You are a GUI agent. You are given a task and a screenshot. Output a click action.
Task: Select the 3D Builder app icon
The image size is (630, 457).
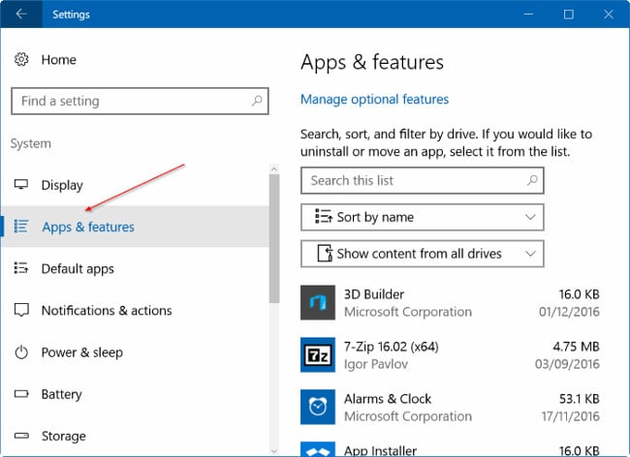[318, 302]
